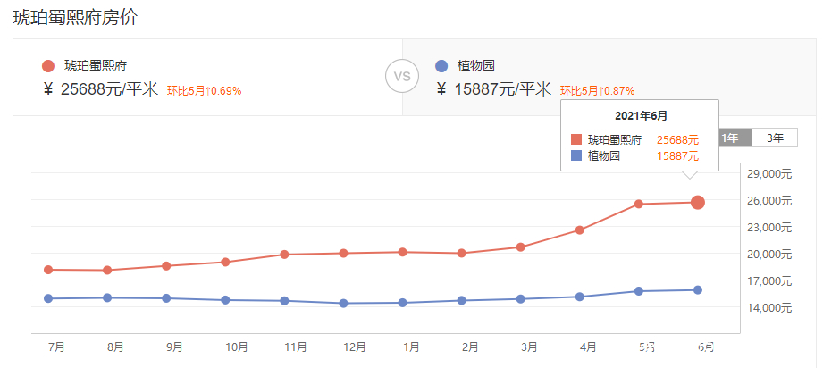Click the large red June data point
Screen dimensions: 823x368
pos(697,203)
